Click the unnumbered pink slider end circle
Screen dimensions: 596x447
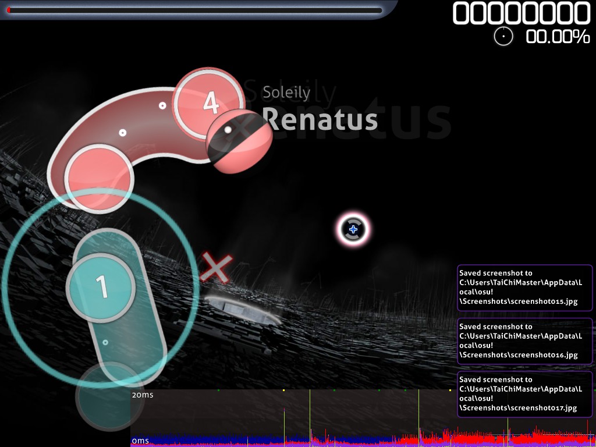coord(99,179)
